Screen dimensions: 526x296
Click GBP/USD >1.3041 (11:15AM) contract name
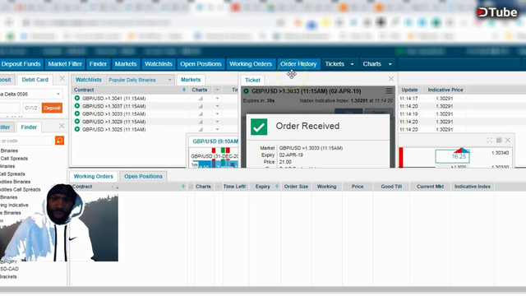tap(113, 99)
